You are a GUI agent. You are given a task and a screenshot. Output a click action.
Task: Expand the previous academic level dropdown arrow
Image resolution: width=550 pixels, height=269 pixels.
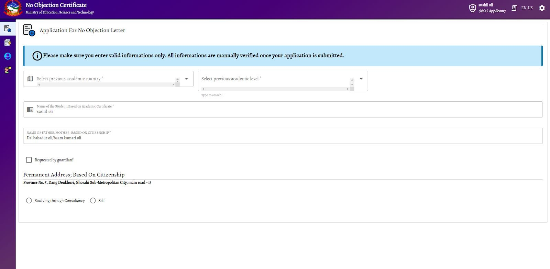click(x=361, y=79)
